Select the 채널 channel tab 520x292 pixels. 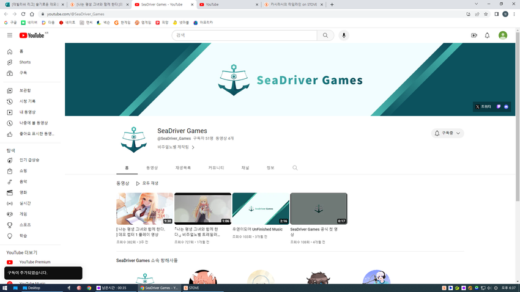click(245, 168)
